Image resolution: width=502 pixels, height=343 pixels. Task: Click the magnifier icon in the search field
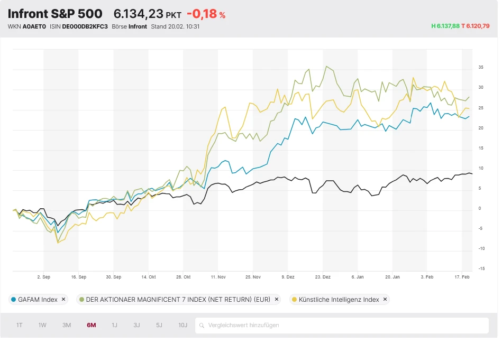(202, 326)
